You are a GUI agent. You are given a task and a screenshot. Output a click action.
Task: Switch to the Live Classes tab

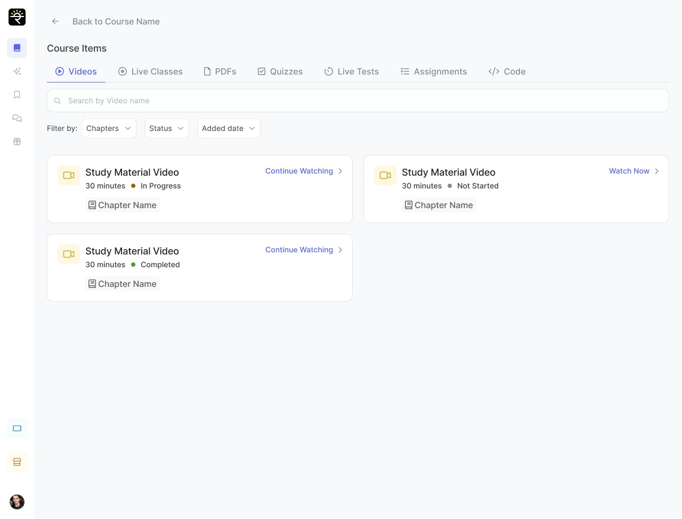pos(150,71)
